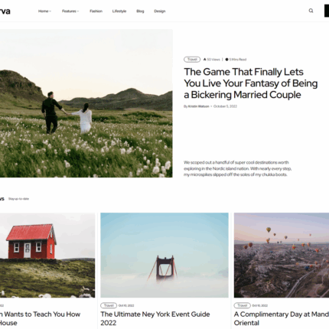Visit author Kristin Watson's page
The image size is (329, 329).
pos(198,106)
